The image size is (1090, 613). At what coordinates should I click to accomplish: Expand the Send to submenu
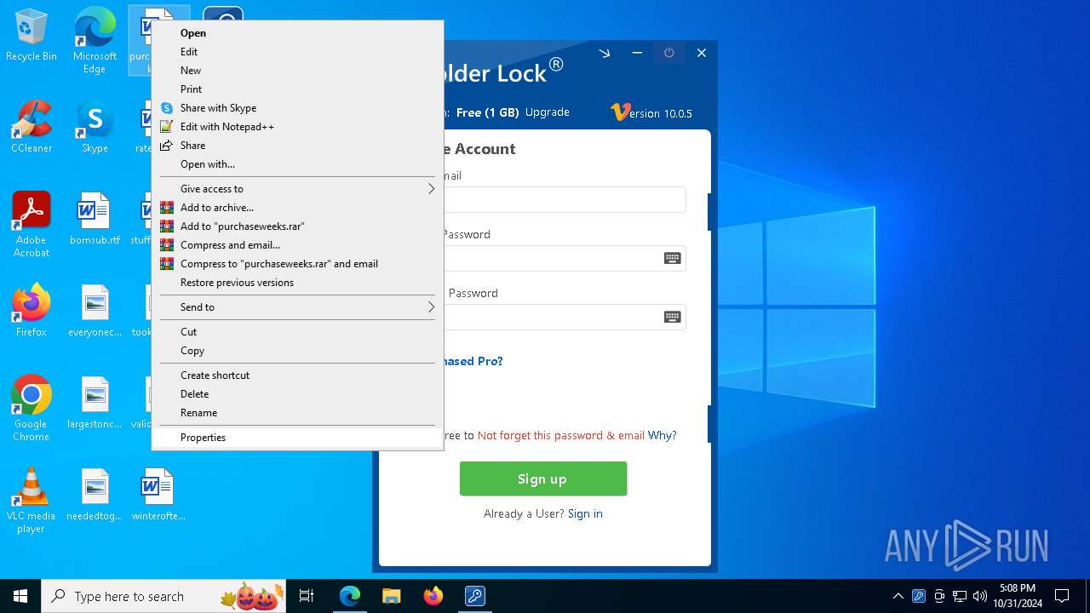tap(297, 307)
